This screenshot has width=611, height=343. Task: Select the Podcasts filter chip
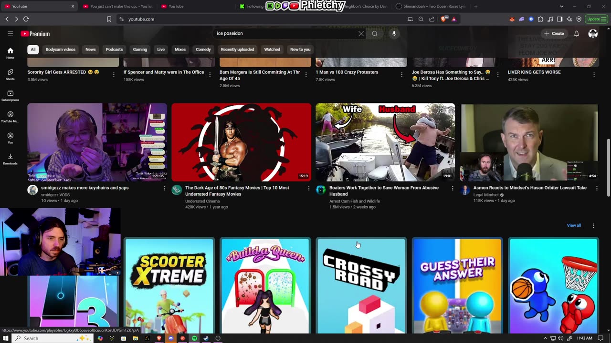click(x=114, y=50)
